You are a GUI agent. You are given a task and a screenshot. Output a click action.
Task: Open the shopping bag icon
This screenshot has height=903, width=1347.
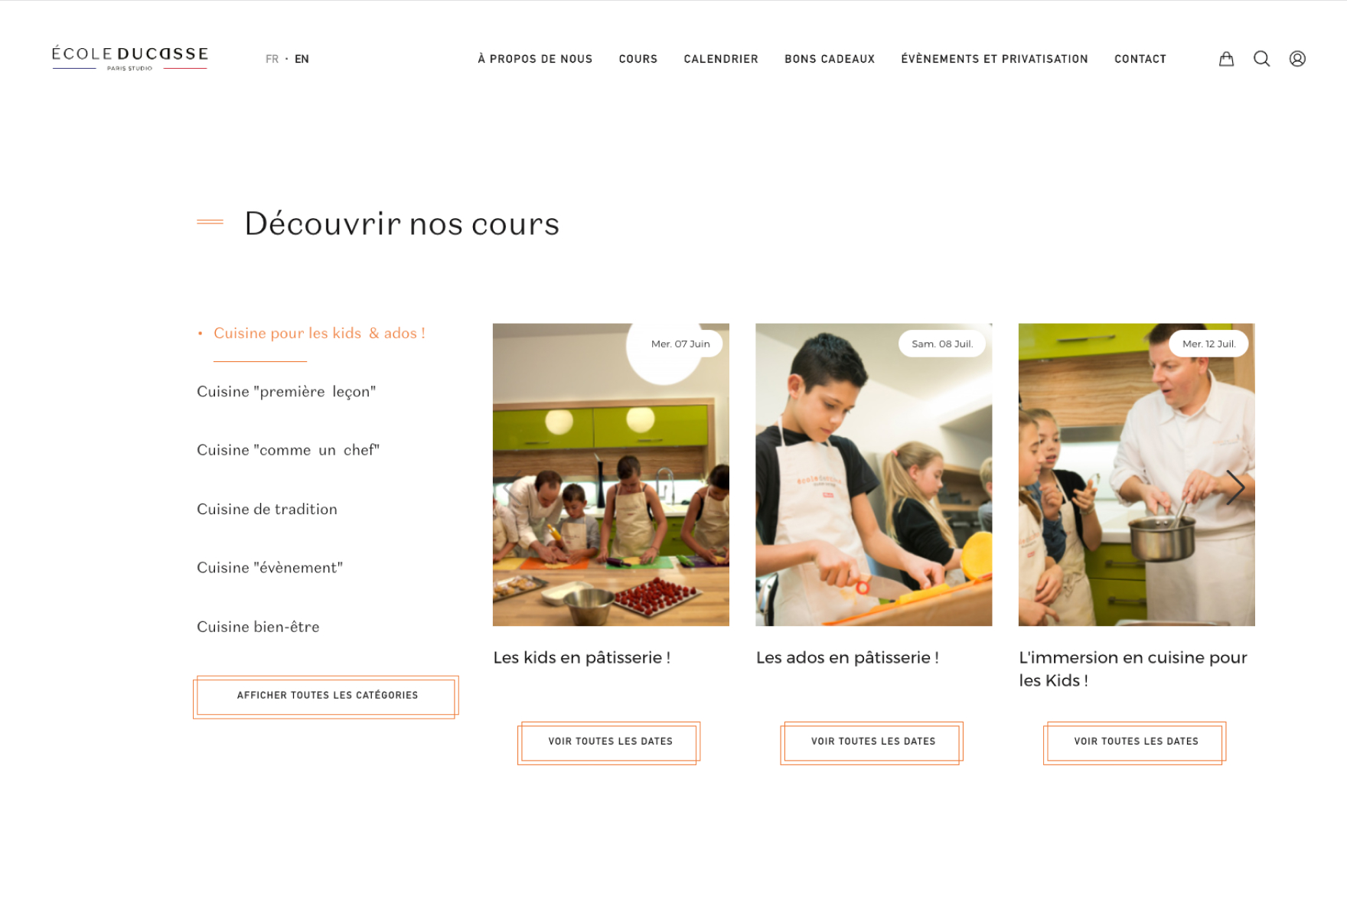coord(1226,59)
